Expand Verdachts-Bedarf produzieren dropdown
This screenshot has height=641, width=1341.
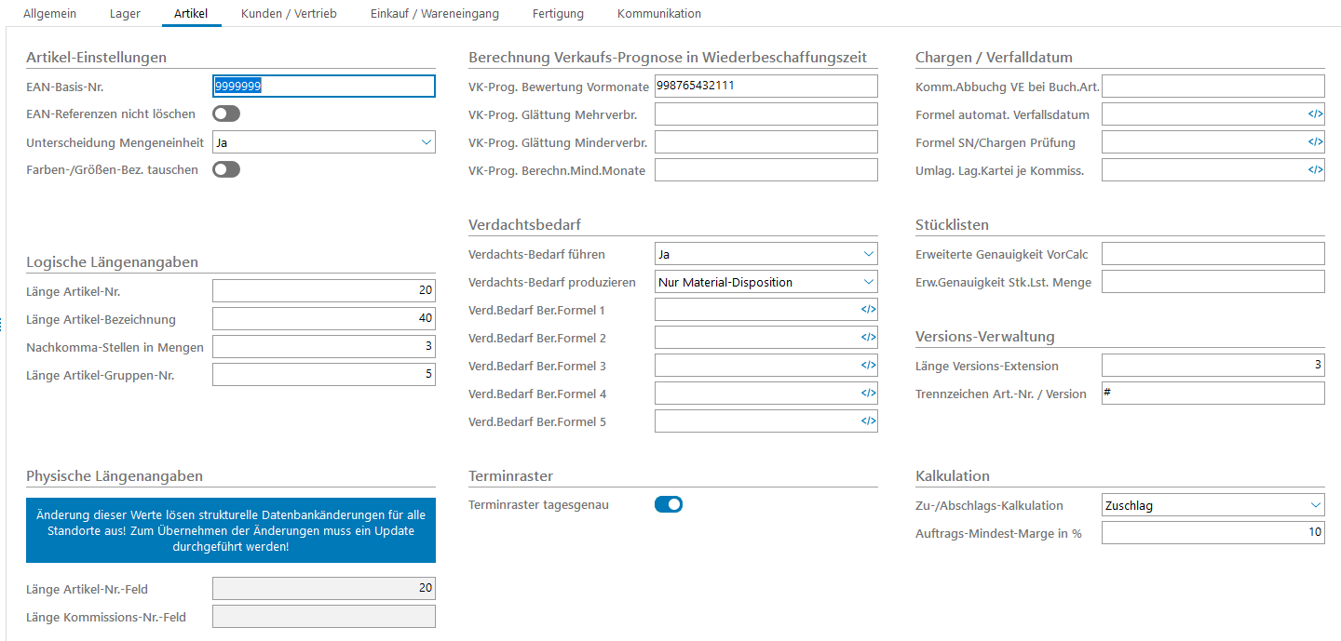[x=765, y=282]
